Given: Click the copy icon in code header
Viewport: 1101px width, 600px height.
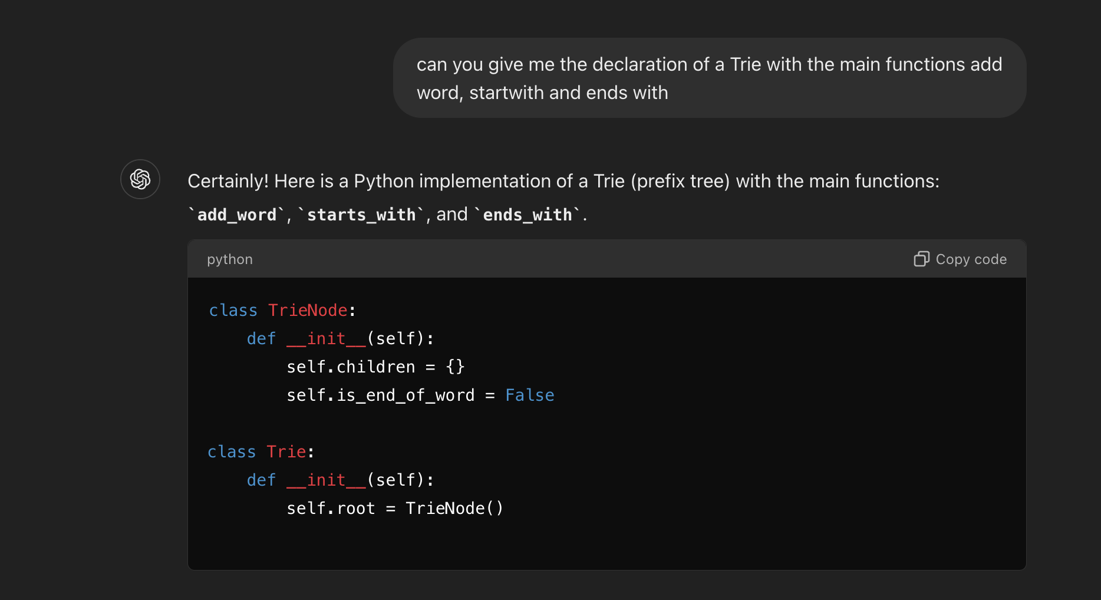Looking at the screenshot, I should 921,259.
